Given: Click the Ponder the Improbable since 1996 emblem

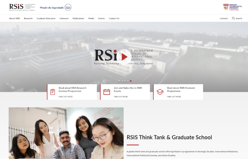Looking at the screenshot, I should tap(56, 7).
